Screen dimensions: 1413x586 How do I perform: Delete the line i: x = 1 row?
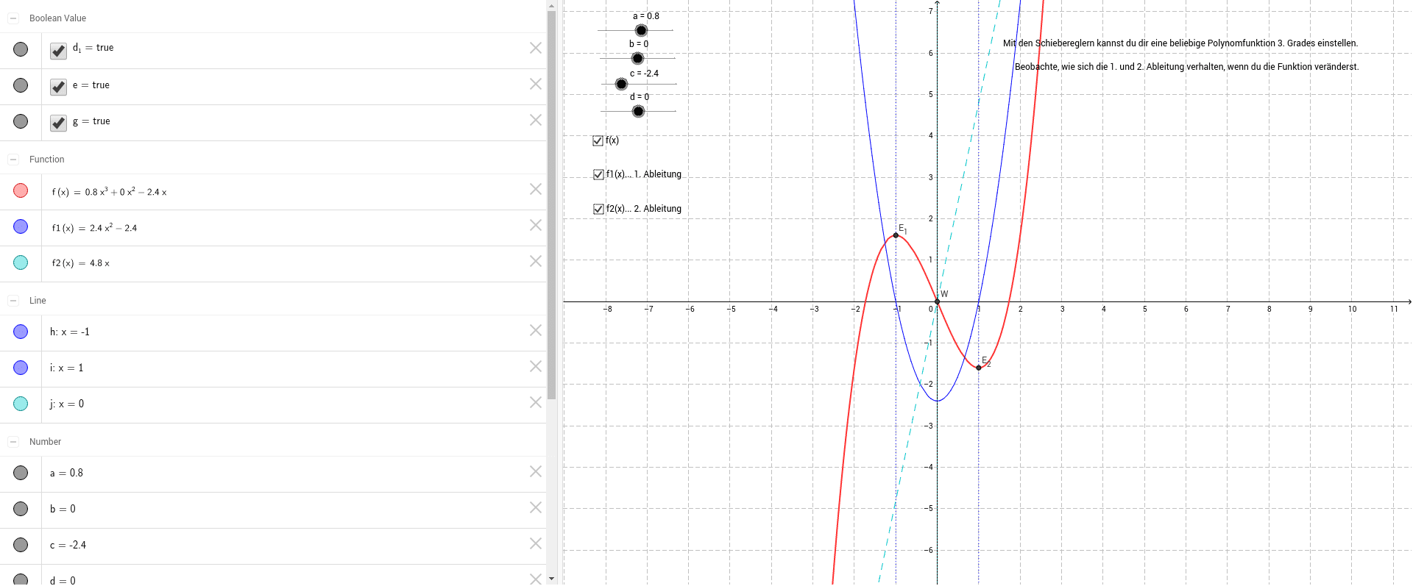pyautogui.click(x=536, y=366)
